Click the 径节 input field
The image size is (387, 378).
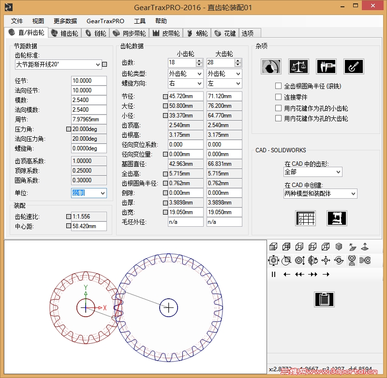[x=89, y=81]
